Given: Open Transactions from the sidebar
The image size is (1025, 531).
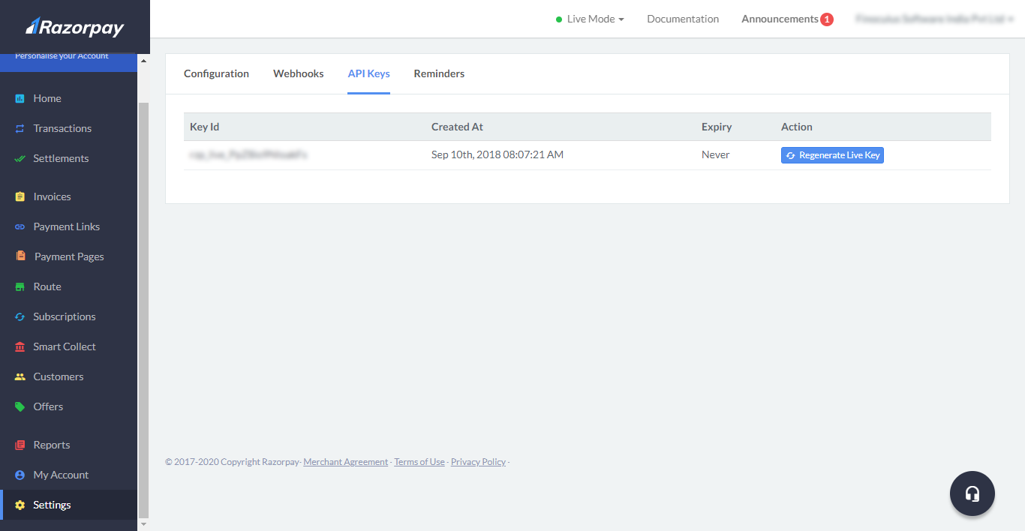Looking at the screenshot, I should click(62, 128).
